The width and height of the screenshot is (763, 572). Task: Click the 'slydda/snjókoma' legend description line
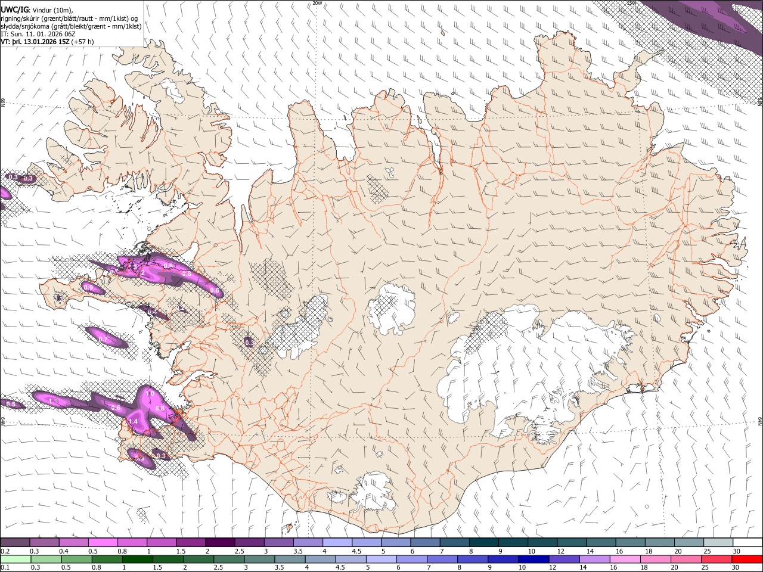point(71,26)
